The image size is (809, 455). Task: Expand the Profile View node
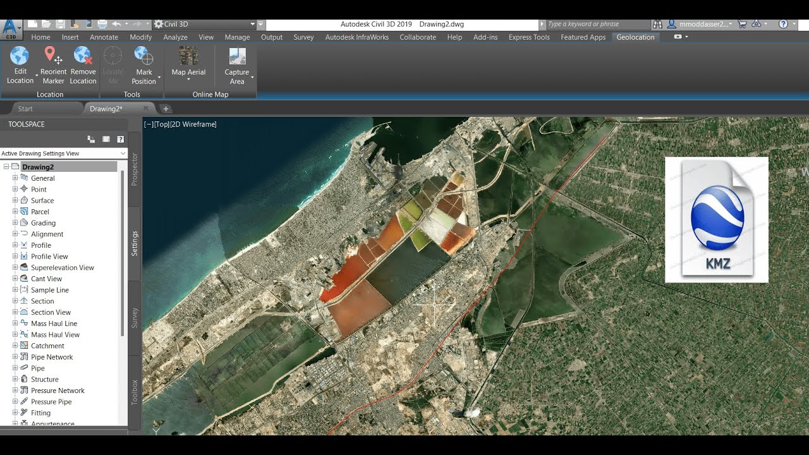pyautogui.click(x=15, y=257)
